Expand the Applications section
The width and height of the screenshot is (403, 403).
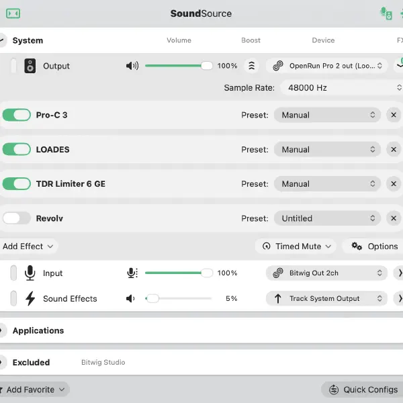coord(3,330)
